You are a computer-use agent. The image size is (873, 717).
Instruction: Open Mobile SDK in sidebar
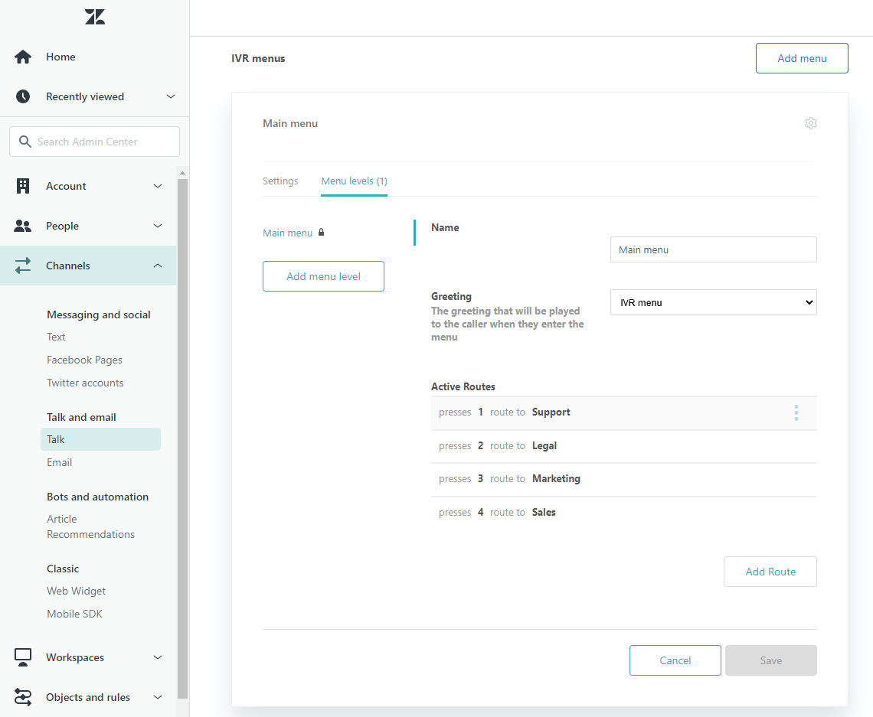74,614
